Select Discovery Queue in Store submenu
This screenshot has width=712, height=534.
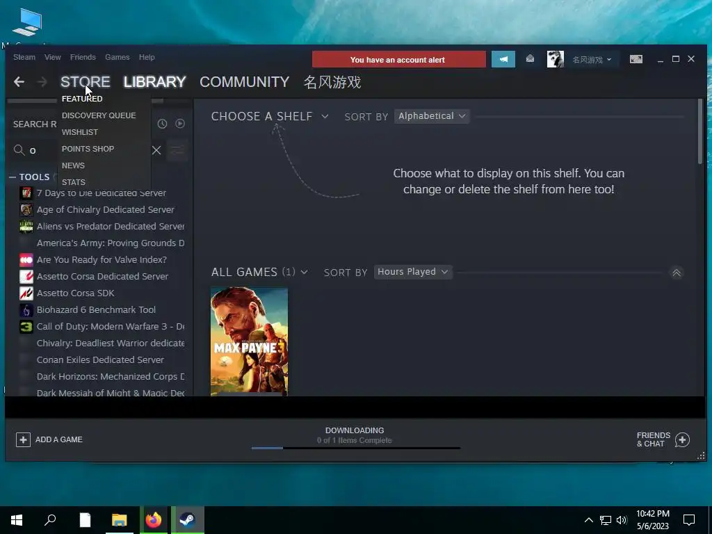[99, 115]
